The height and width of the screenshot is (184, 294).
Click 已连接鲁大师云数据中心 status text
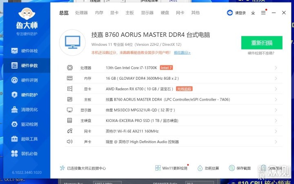(87, 168)
